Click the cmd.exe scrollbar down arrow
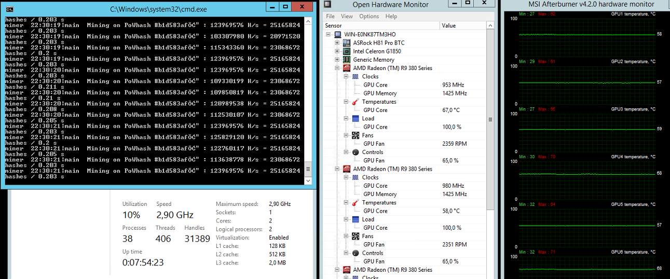The image size is (670, 279). pyautogui.click(x=308, y=182)
